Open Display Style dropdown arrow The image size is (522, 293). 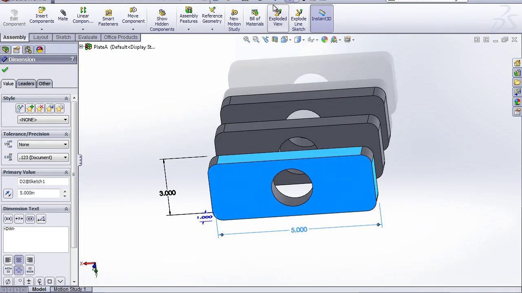[x=303, y=40]
